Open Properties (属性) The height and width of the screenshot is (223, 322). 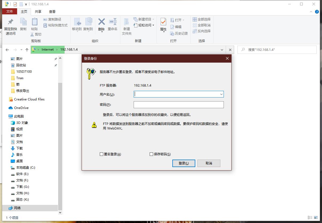163,25
